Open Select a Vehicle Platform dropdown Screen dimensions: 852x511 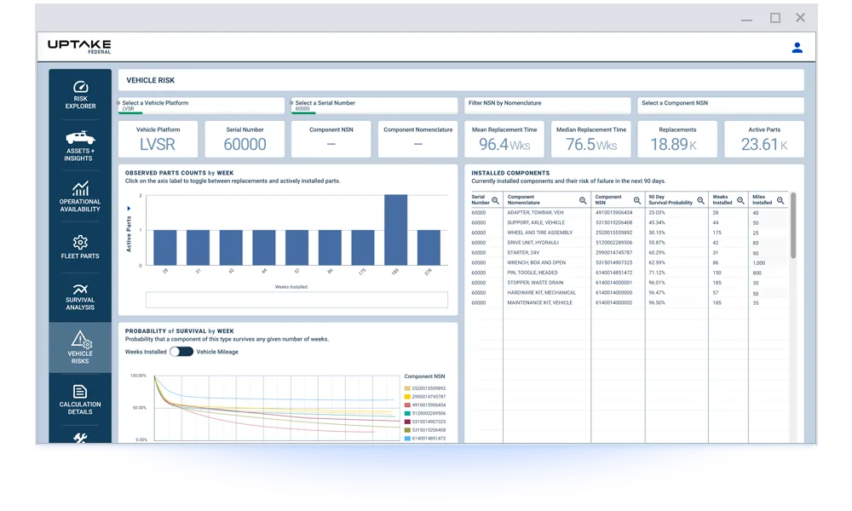[x=201, y=106]
